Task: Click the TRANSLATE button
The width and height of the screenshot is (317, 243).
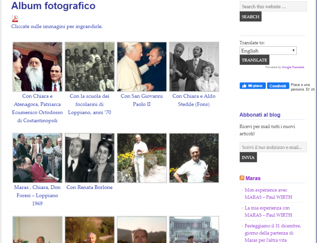Action: [254, 60]
